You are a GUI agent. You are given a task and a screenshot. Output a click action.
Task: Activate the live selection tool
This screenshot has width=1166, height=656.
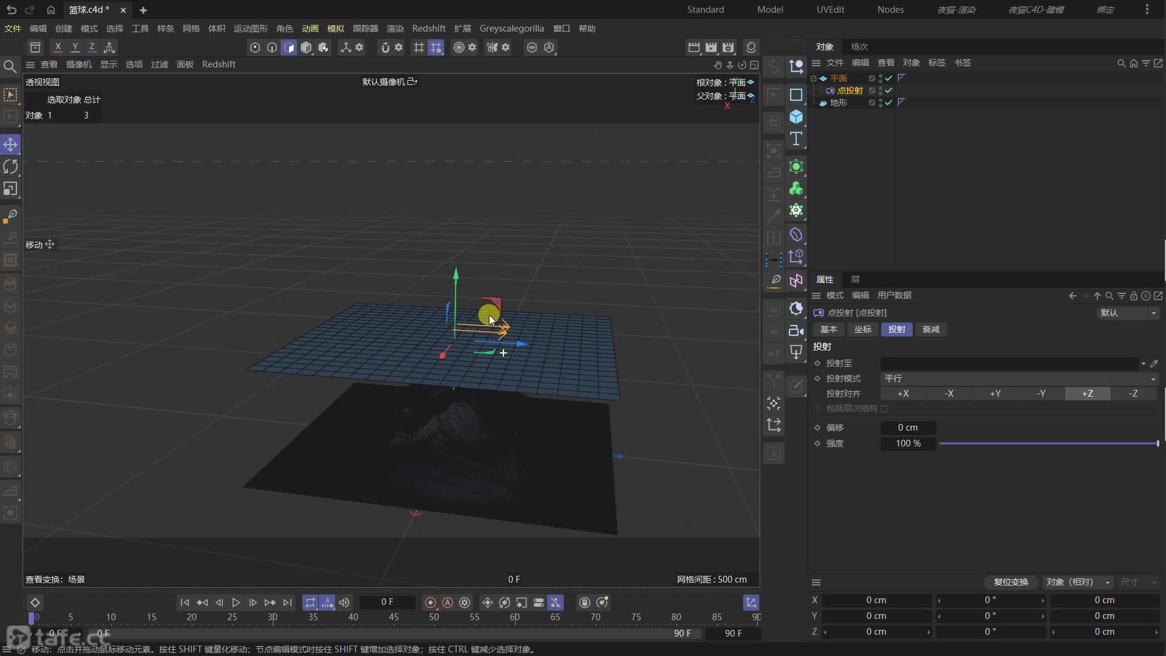pyautogui.click(x=10, y=95)
